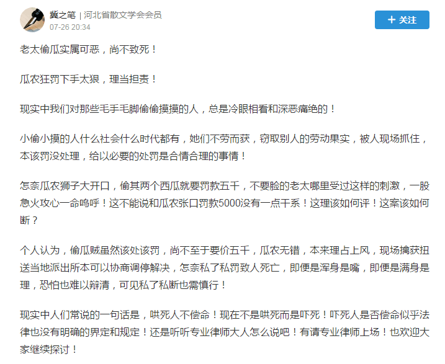
Task: Click the 河北省散文学会会员 author description
Action: point(123,14)
